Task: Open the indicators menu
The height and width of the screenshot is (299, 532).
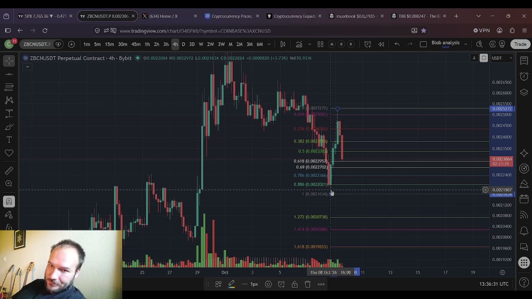Action: [299, 44]
